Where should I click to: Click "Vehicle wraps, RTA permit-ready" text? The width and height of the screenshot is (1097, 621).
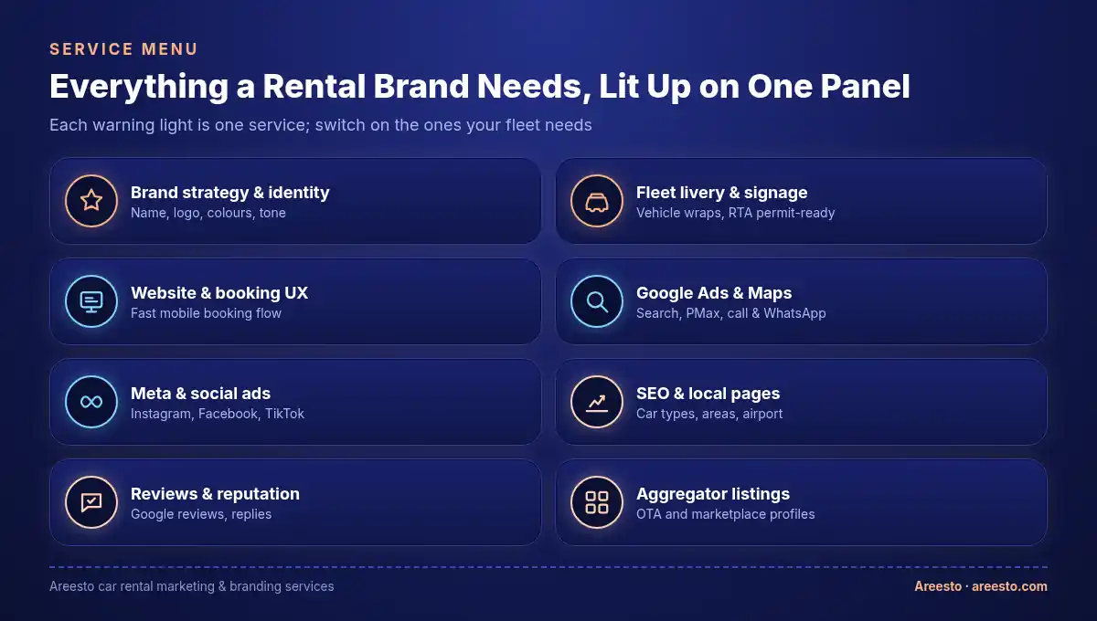736,213
